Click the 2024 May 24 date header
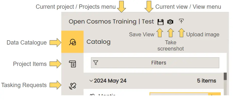Viewport: 234px width, 100px height. click(110, 81)
